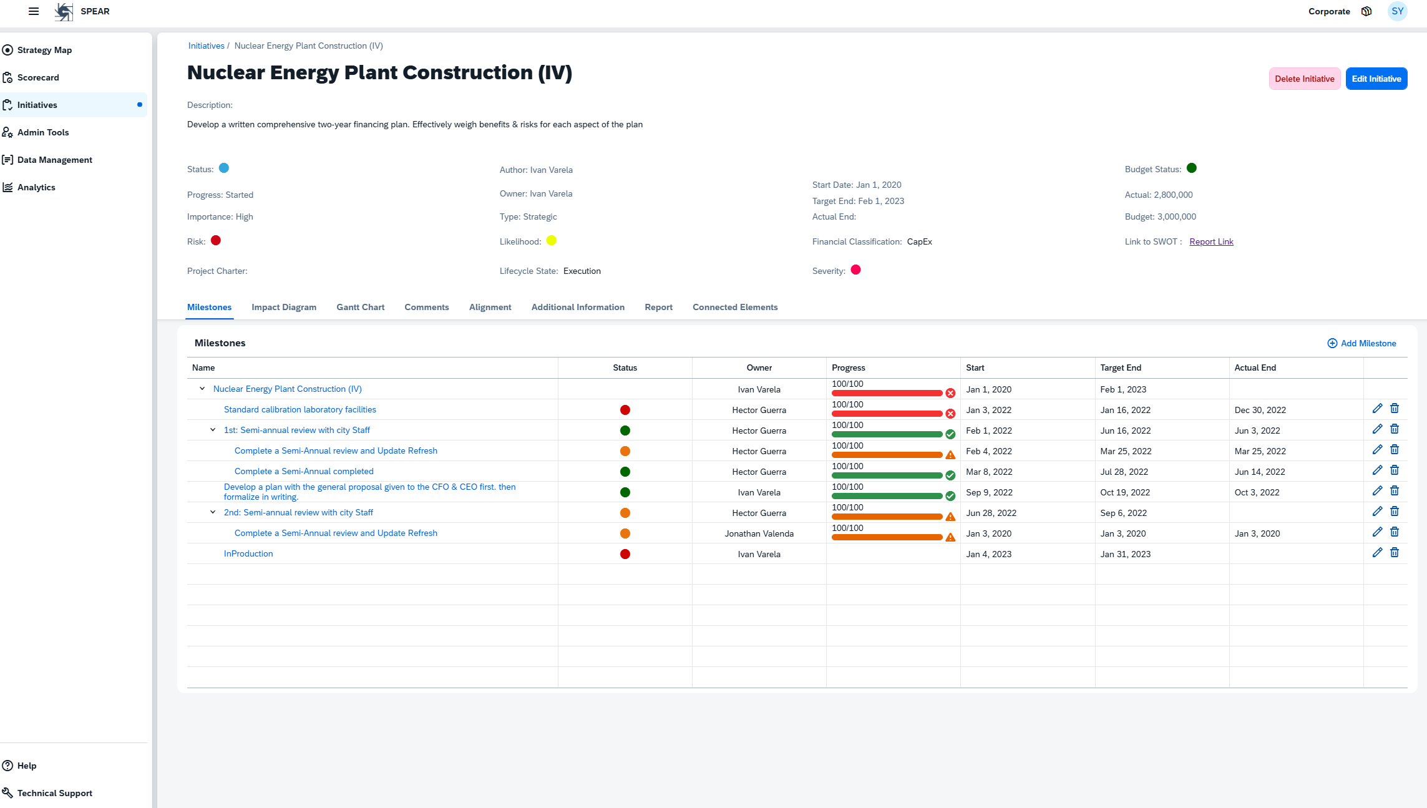The image size is (1427, 808).
Task: Expand the Corporate selector in the top bar
Action: [x=1328, y=11]
